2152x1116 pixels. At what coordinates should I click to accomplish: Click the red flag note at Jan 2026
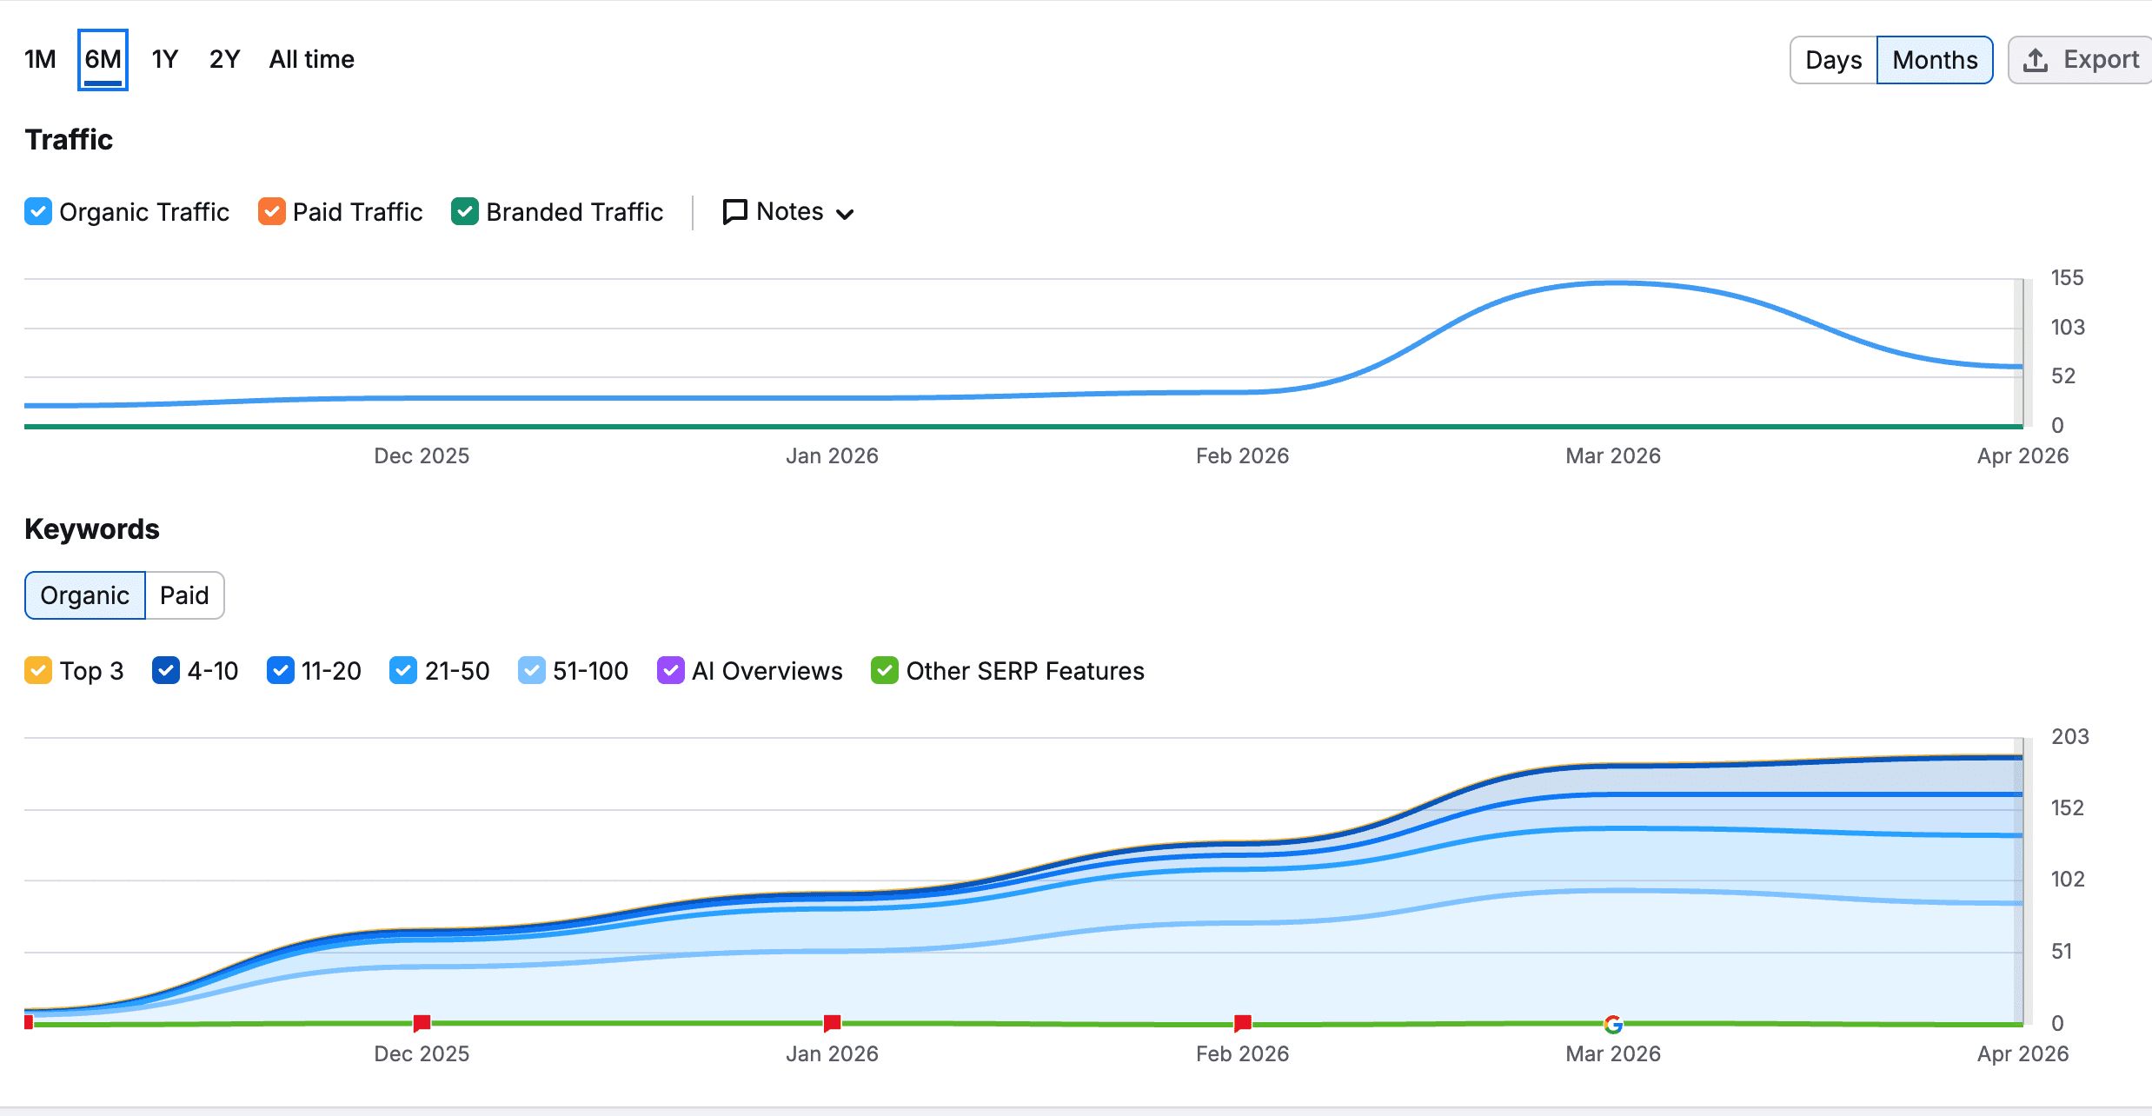pyautogui.click(x=832, y=1022)
